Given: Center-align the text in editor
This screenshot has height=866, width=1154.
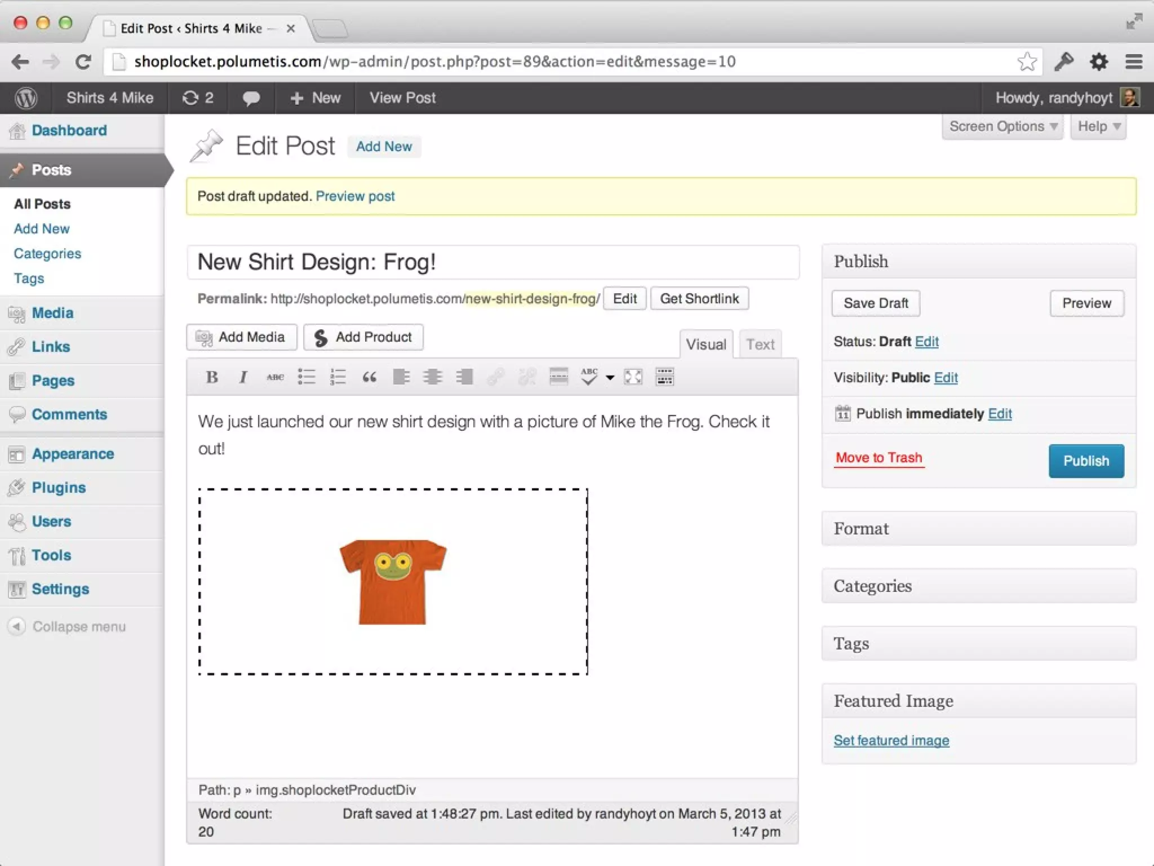Looking at the screenshot, I should [433, 377].
